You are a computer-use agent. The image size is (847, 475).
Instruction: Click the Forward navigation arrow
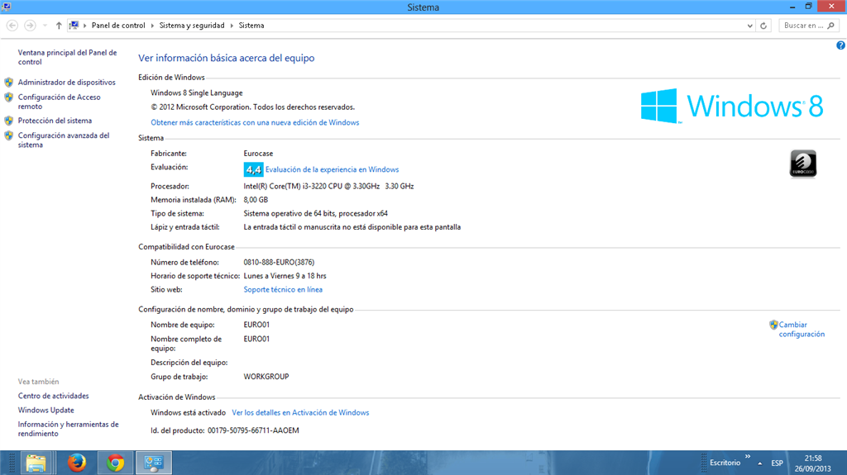tap(31, 26)
